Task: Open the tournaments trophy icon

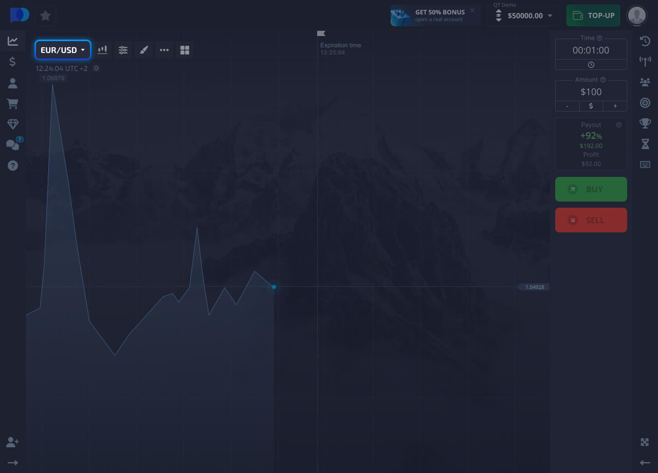Action: (645, 123)
